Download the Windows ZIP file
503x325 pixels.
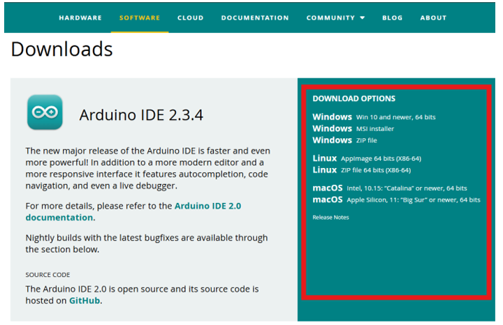pyautogui.click(x=345, y=140)
